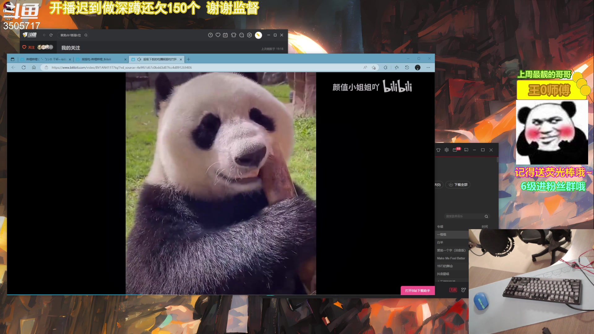594x334 pixels.
Task: Open the Douyu shirt/dress-up icon
Action: 233,35
